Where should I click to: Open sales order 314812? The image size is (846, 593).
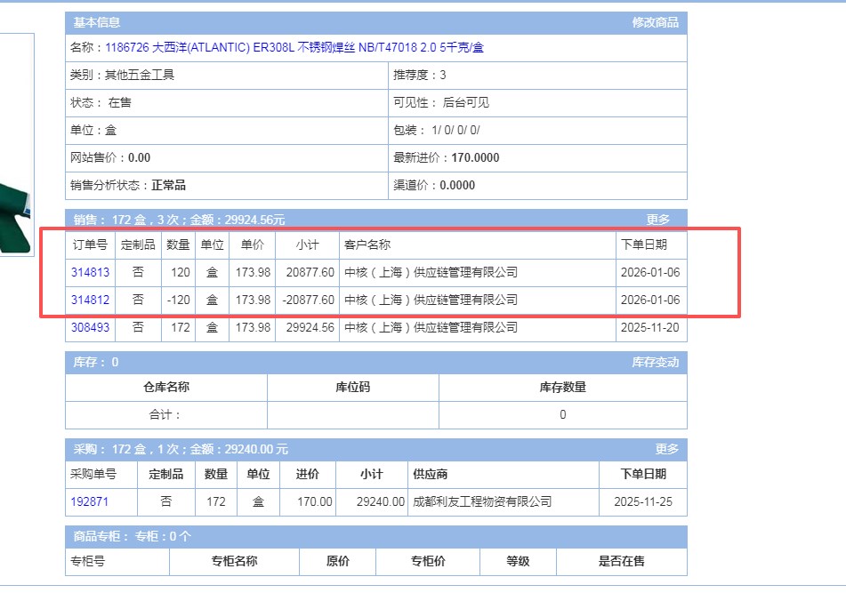tap(90, 300)
